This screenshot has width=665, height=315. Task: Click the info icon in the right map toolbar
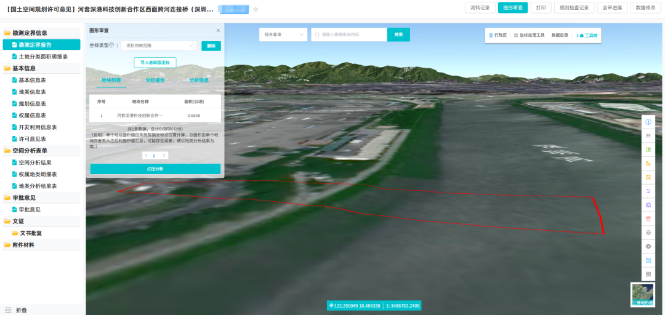point(648,122)
